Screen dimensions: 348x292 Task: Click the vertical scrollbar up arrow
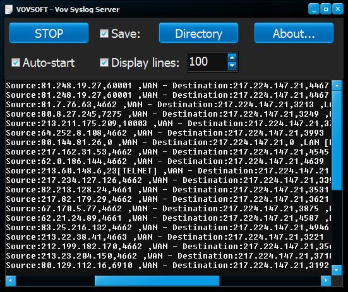pyautogui.click(x=337, y=86)
